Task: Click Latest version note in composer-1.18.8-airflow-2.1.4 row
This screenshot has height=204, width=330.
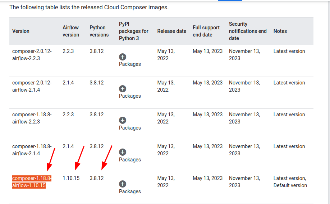Action: [289, 146]
